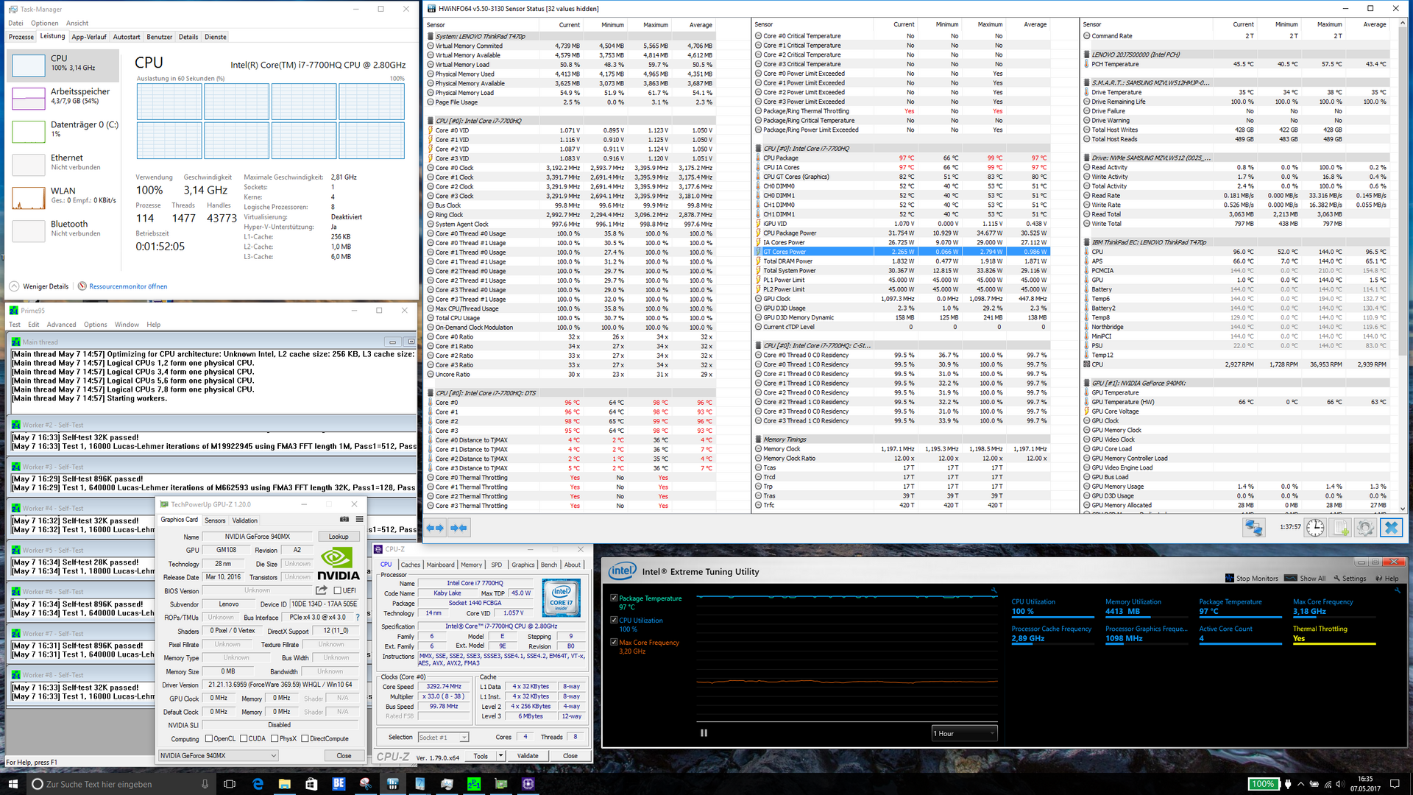Switch to the CPU-Z Mainboard tab
Screen dimensions: 1413x795
pyautogui.click(x=440, y=565)
